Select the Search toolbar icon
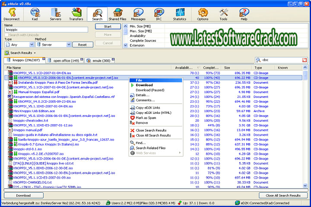Image resolution: width=311 pixels, height=207 pixels. pos(97,14)
